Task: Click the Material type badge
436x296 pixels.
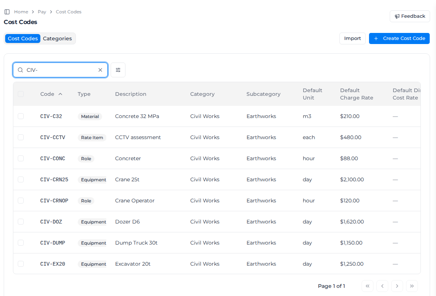Action: tap(90, 117)
